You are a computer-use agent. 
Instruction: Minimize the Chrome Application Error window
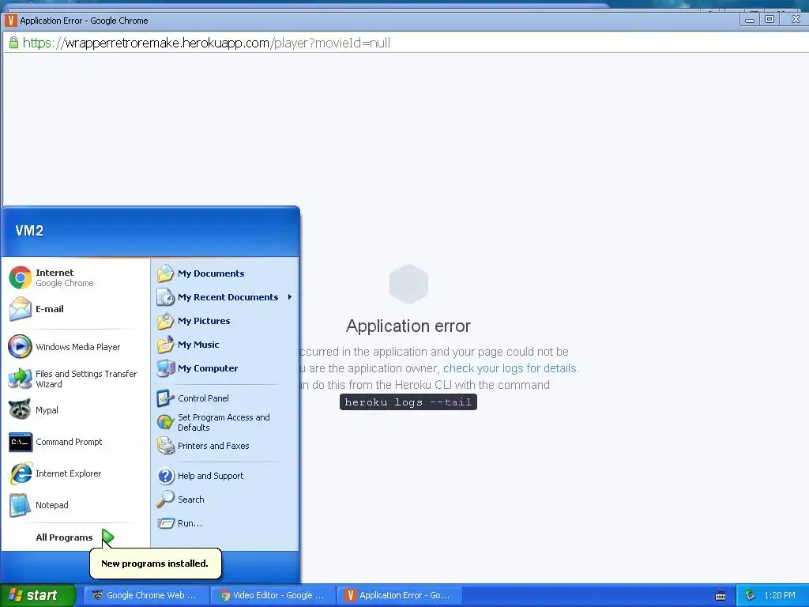click(749, 20)
